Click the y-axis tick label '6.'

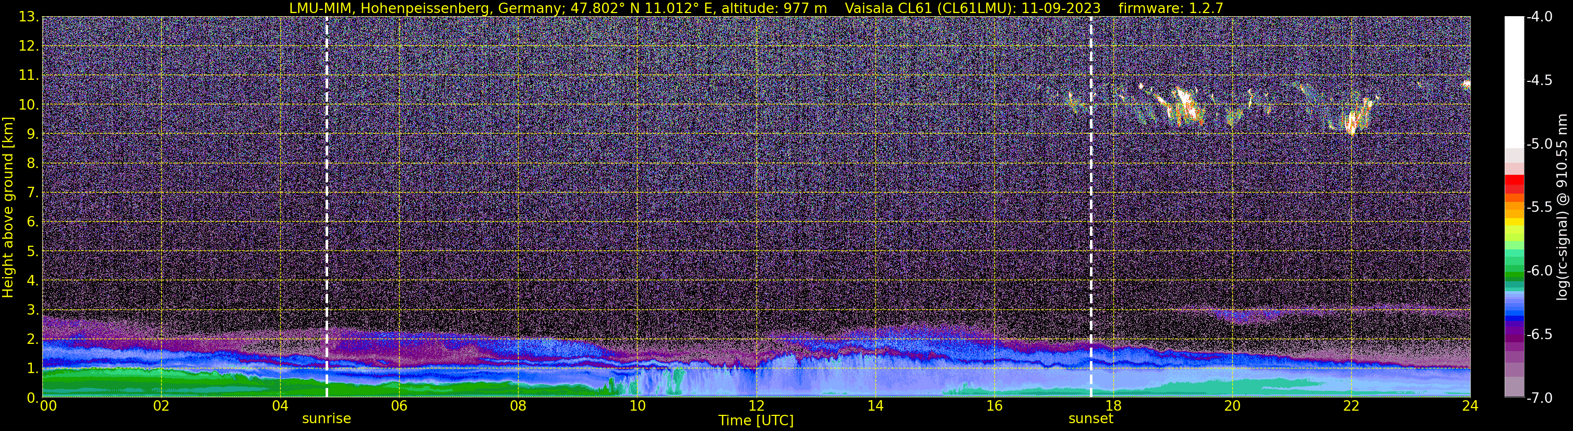pos(33,222)
